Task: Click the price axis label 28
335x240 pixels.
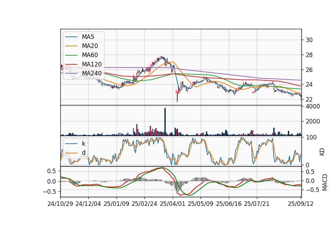Action: click(309, 55)
